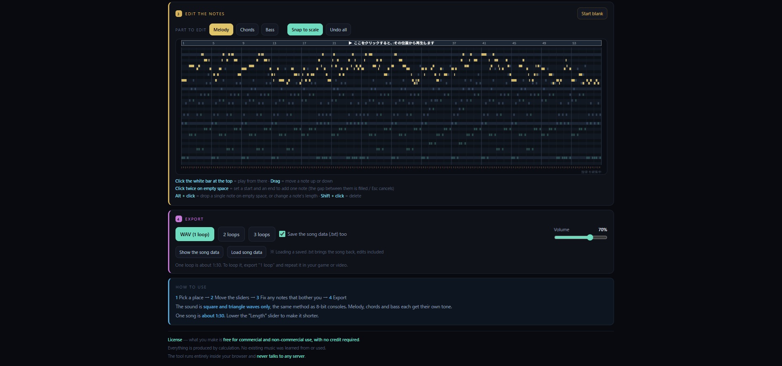Click the Undo all button
The width and height of the screenshot is (782, 366).
pyautogui.click(x=338, y=30)
